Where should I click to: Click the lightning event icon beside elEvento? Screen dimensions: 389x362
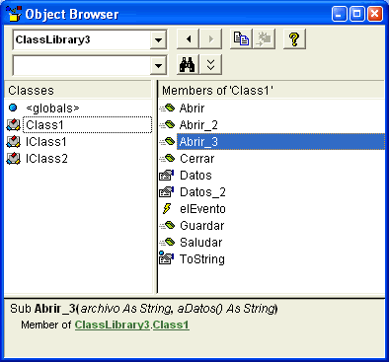click(x=167, y=208)
